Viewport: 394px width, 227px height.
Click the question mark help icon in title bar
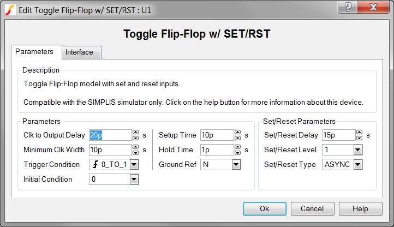348,7
